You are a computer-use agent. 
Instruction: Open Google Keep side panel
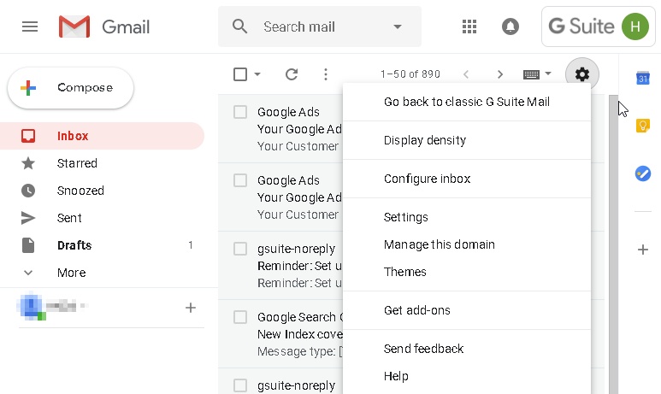(642, 126)
